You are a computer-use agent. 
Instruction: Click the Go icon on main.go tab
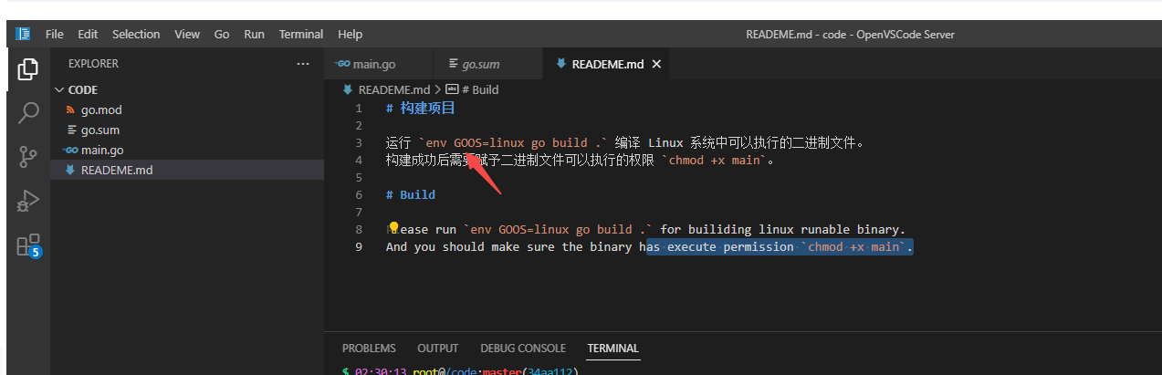click(342, 64)
